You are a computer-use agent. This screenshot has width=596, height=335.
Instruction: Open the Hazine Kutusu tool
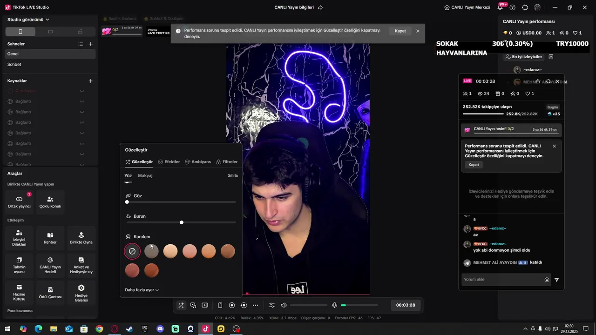(19, 292)
